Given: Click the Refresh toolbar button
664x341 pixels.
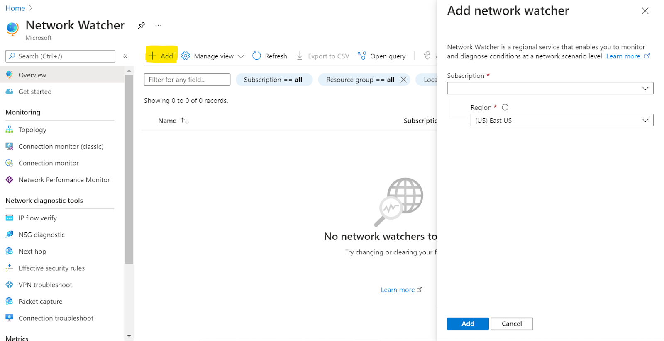Looking at the screenshot, I should pyautogui.click(x=270, y=56).
